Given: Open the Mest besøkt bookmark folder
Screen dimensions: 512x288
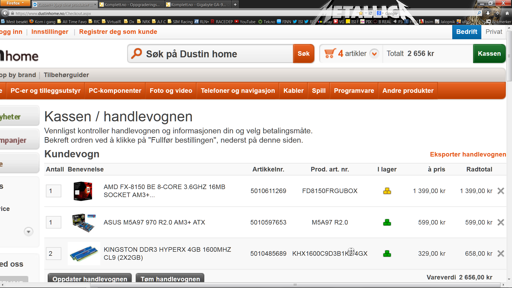Looking at the screenshot, I should (x=14, y=22).
